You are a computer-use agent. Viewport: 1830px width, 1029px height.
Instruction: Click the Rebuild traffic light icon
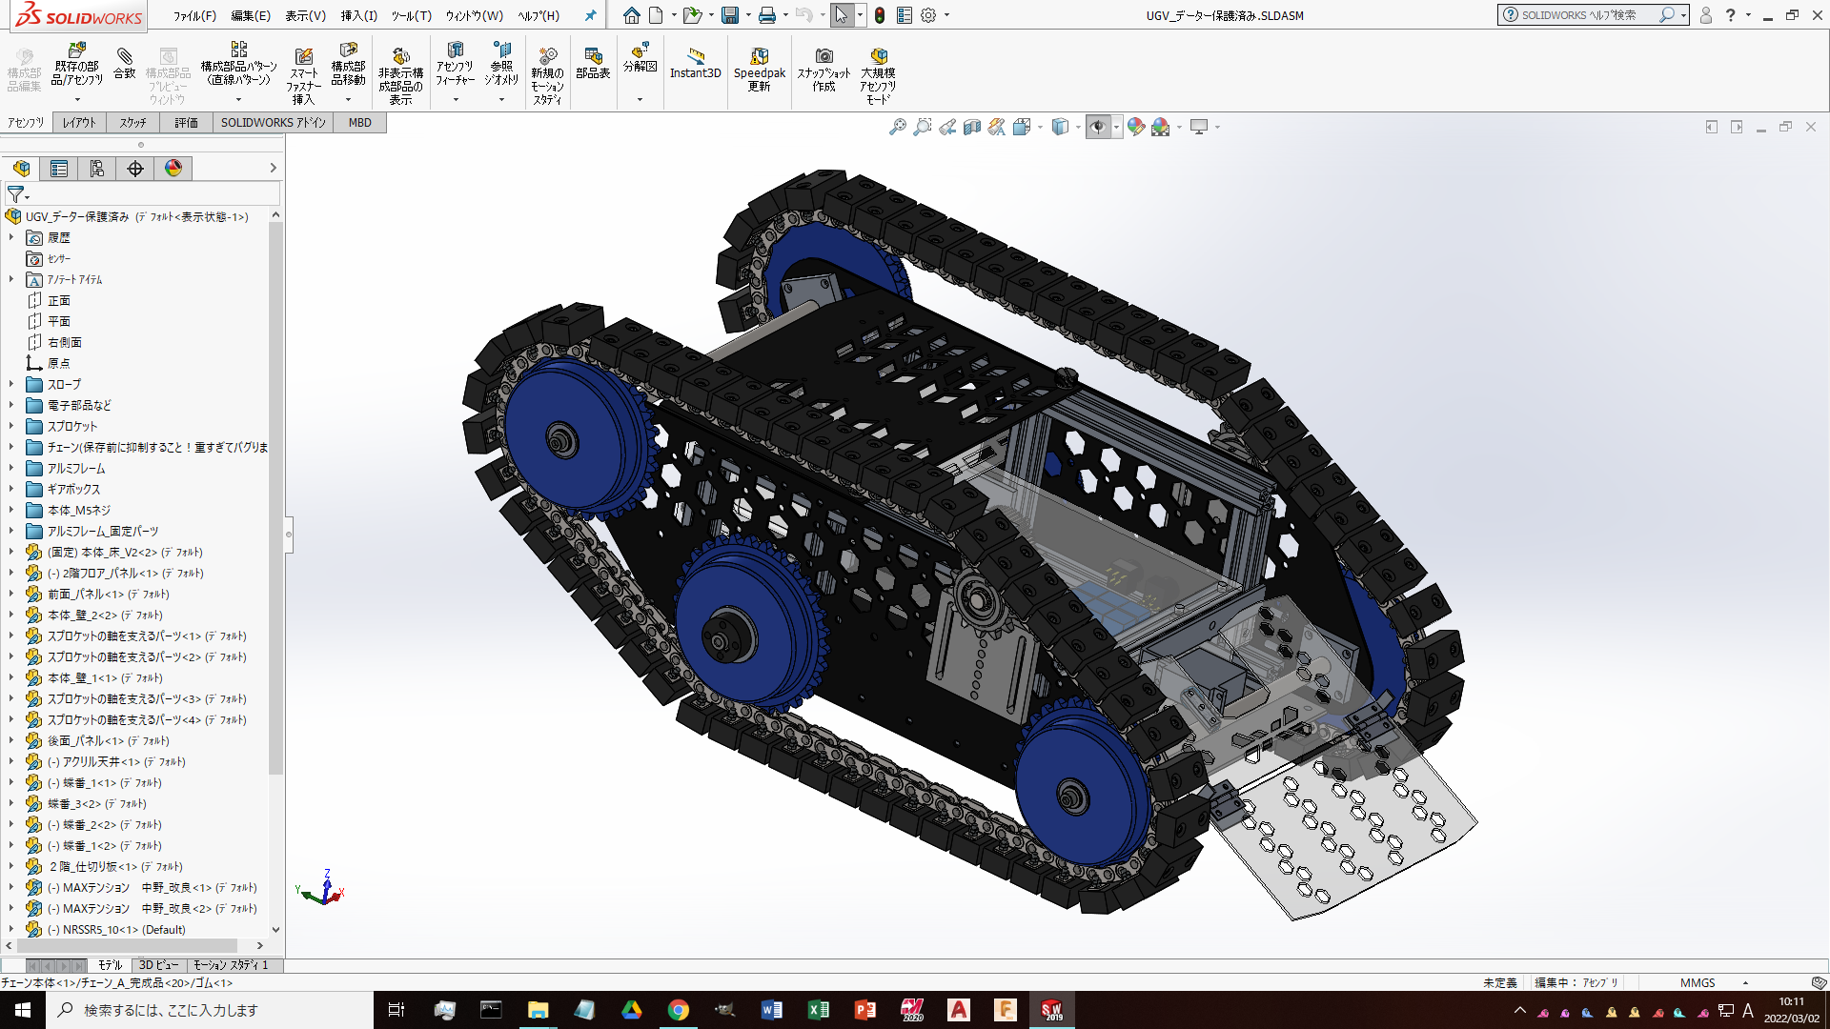880,15
